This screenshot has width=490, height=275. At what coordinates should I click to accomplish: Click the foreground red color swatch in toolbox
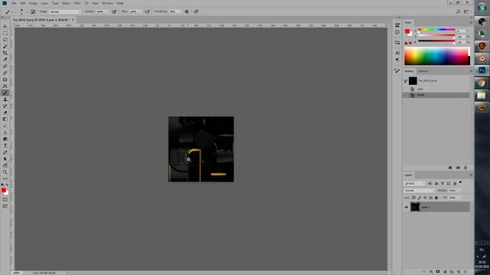3,190
